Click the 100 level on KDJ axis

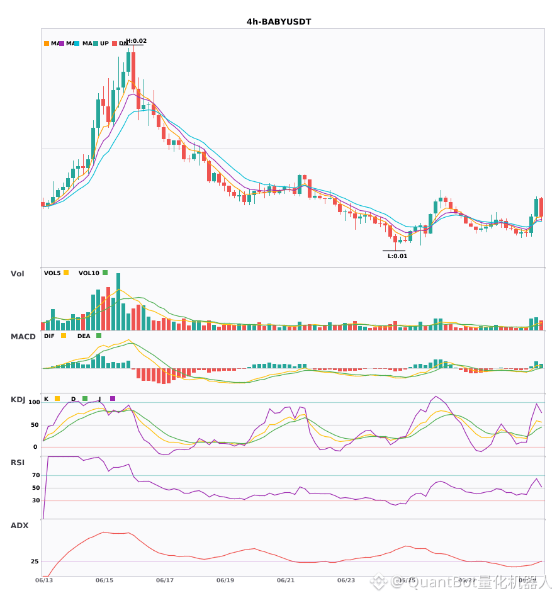click(35, 402)
